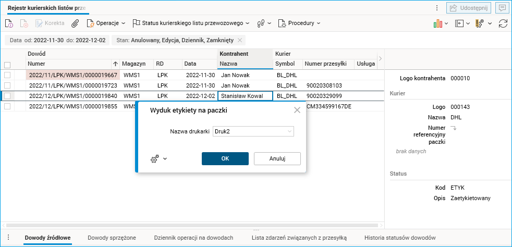The width and height of the screenshot is (512, 247).
Task: Click the paperclip attachments icon
Action: (75, 23)
